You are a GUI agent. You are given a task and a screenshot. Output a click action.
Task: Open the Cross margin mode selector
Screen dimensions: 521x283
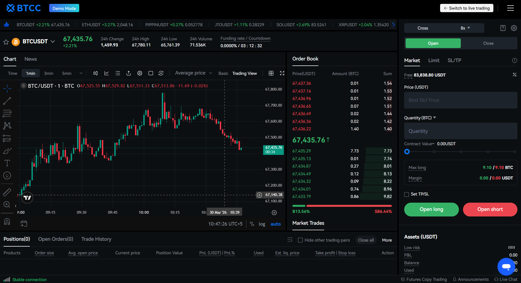click(x=423, y=28)
